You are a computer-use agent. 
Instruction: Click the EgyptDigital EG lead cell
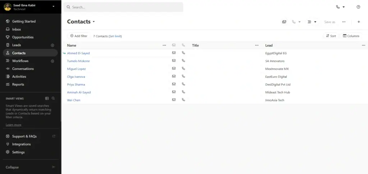click(276, 53)
